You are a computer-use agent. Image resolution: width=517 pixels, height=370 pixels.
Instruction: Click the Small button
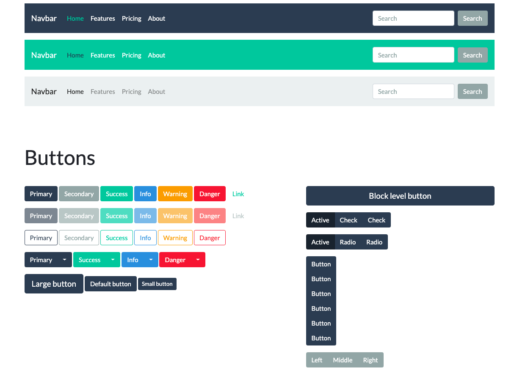point(157,284)
